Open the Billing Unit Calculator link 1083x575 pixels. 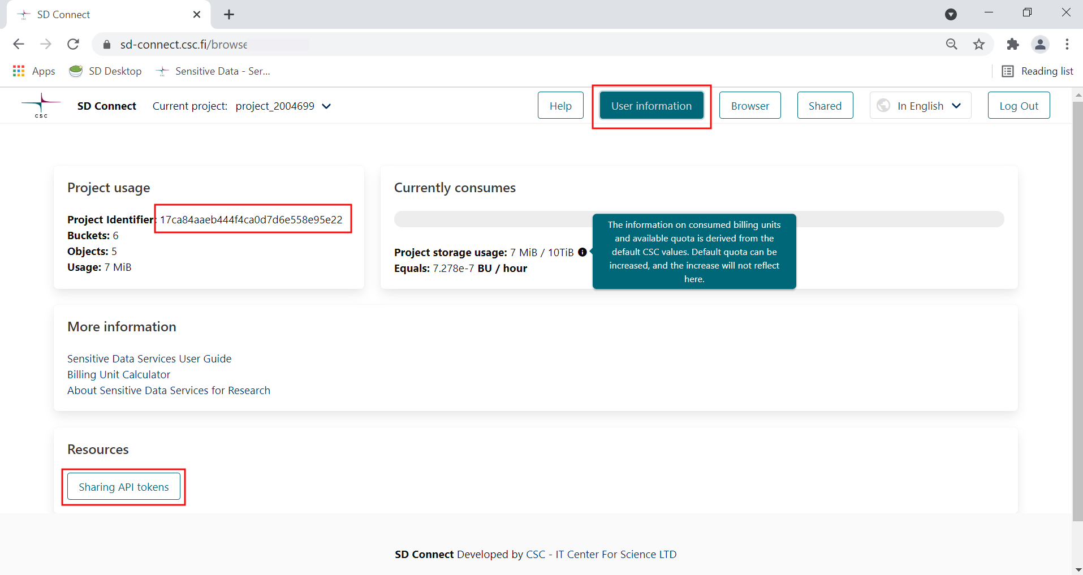pyautogui.click(x=119, y=374)
